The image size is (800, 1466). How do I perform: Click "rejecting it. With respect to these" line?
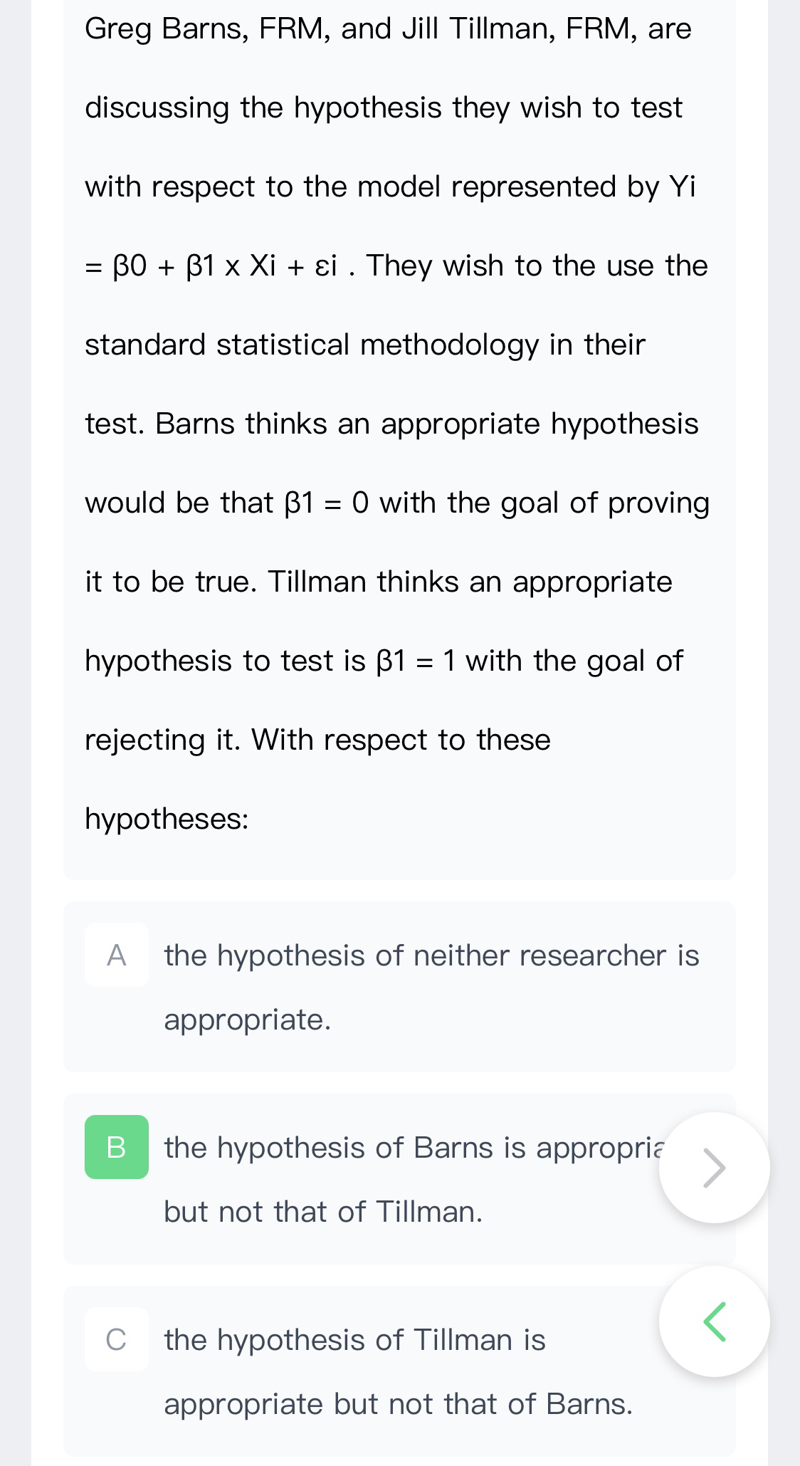(317, 740)
